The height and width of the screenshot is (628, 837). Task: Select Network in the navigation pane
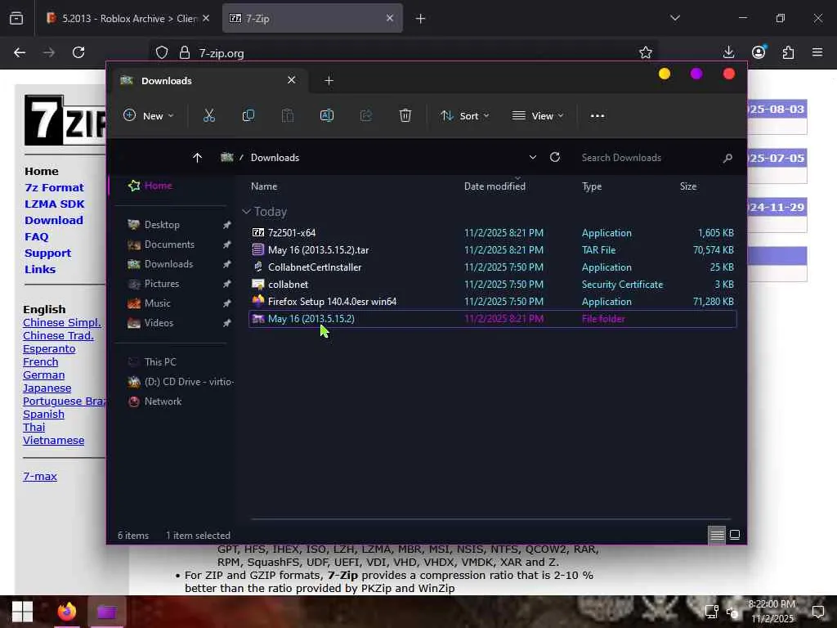point(163,401)
